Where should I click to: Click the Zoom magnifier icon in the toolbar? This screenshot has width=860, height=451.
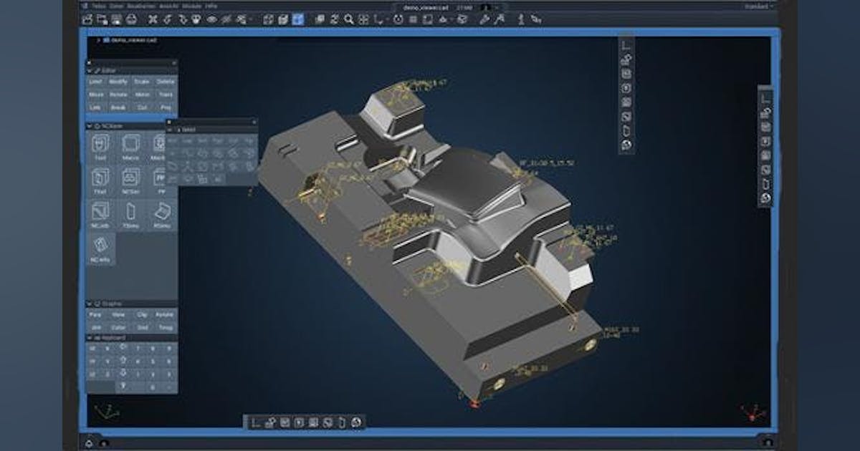349,19
